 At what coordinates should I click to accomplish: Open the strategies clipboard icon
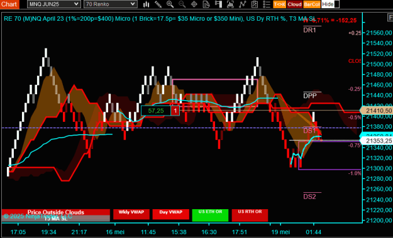click(x=255, y=4)
